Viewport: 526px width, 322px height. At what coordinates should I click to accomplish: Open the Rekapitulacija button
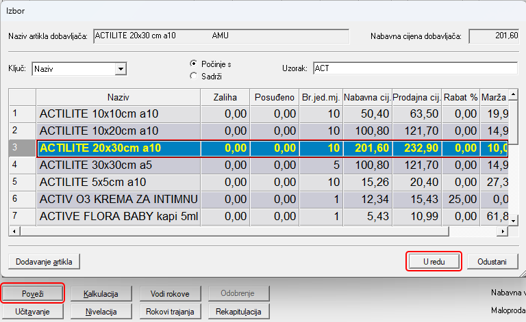point(238,312)
